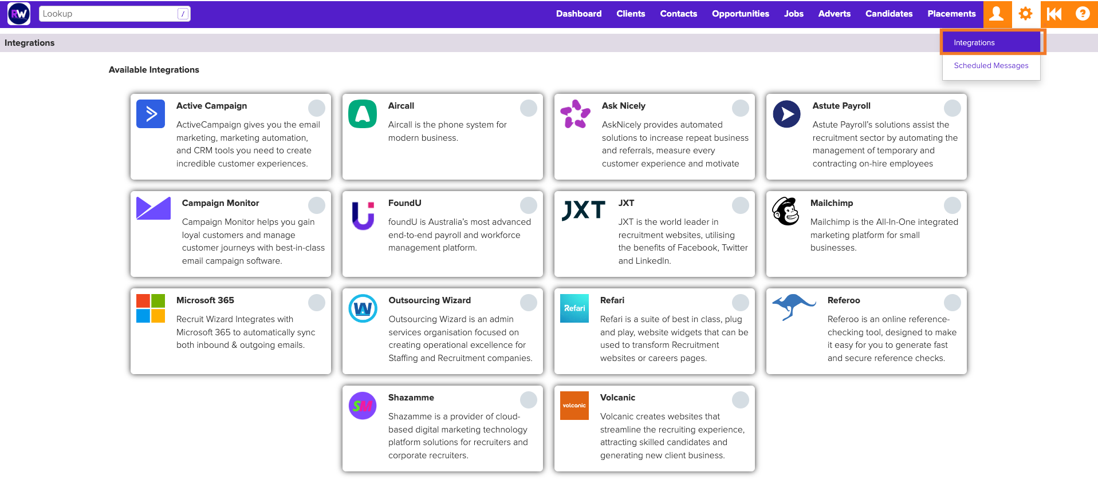Toggle the Astute Payroll integration status
Screen dimensions: 1098x492
coord(952,108)
